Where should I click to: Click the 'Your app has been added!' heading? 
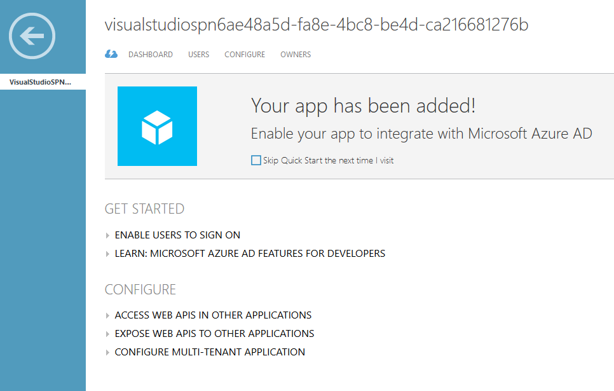click(x=363, y=106)
